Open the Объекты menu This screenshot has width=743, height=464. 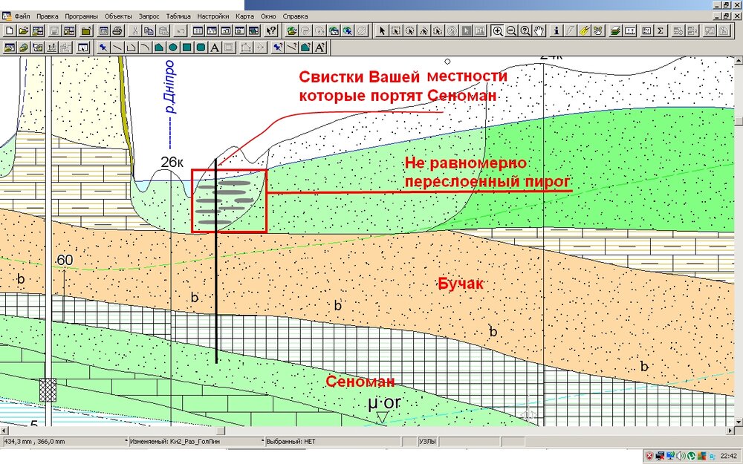pyautogui.click(x=118, y=16)
